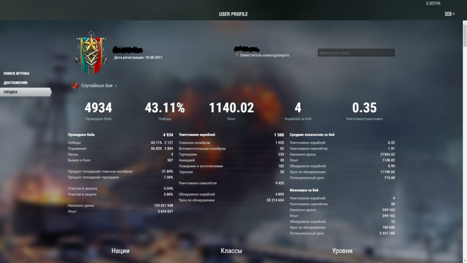
Task: Close the profile with the ESC X button
Action: [x=449, y=14]
